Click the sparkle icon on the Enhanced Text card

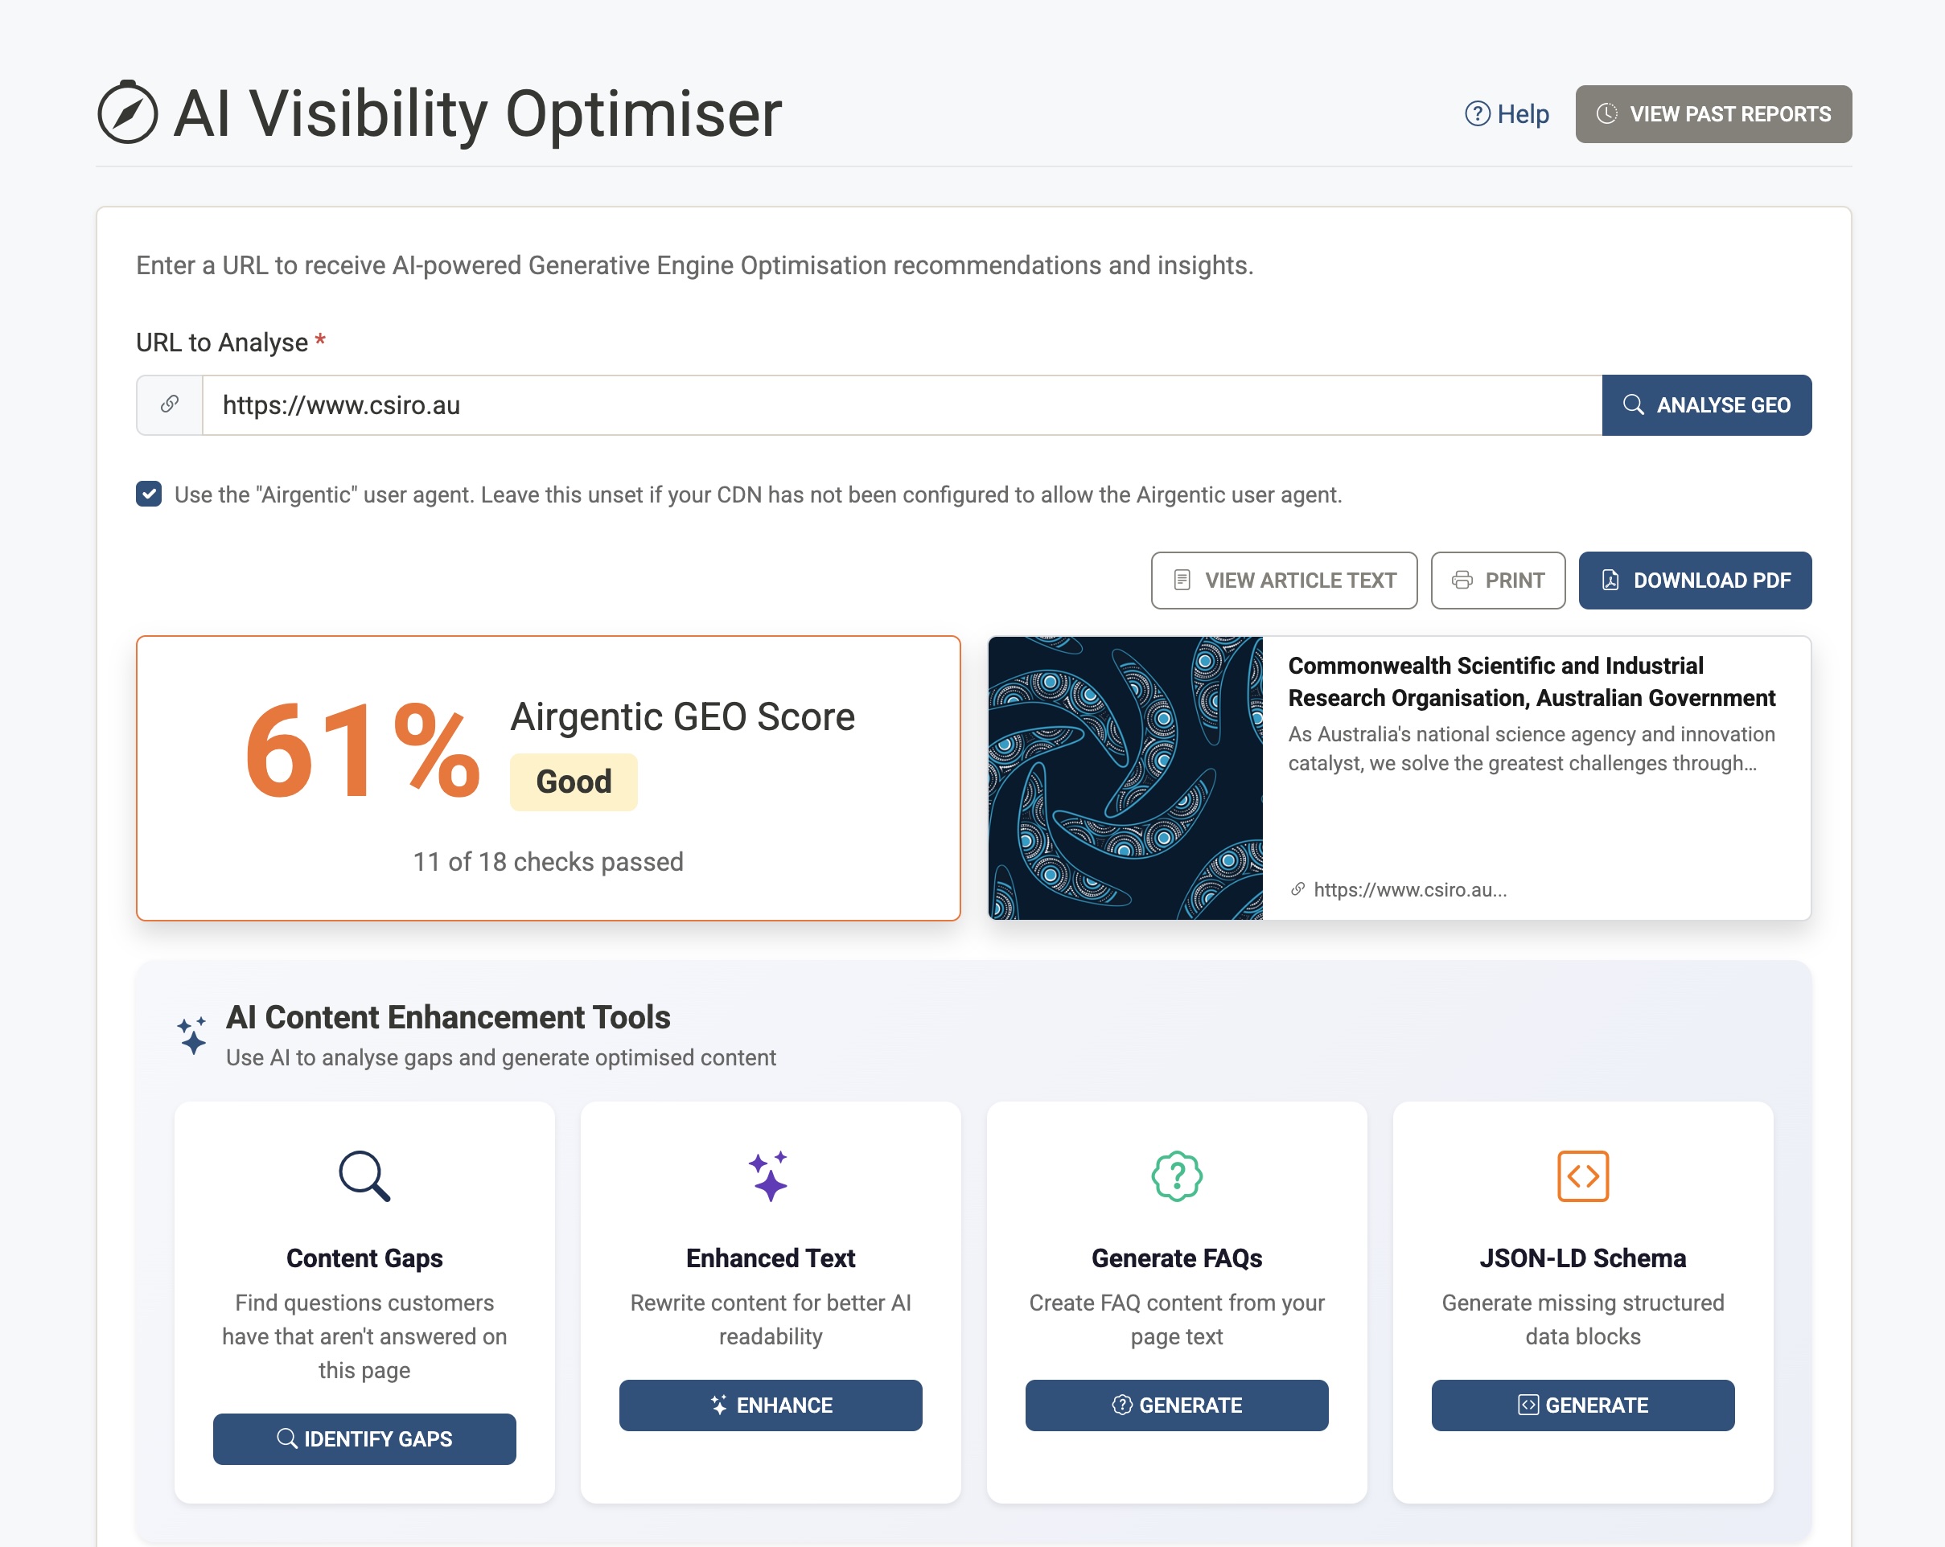(770, 1176)
